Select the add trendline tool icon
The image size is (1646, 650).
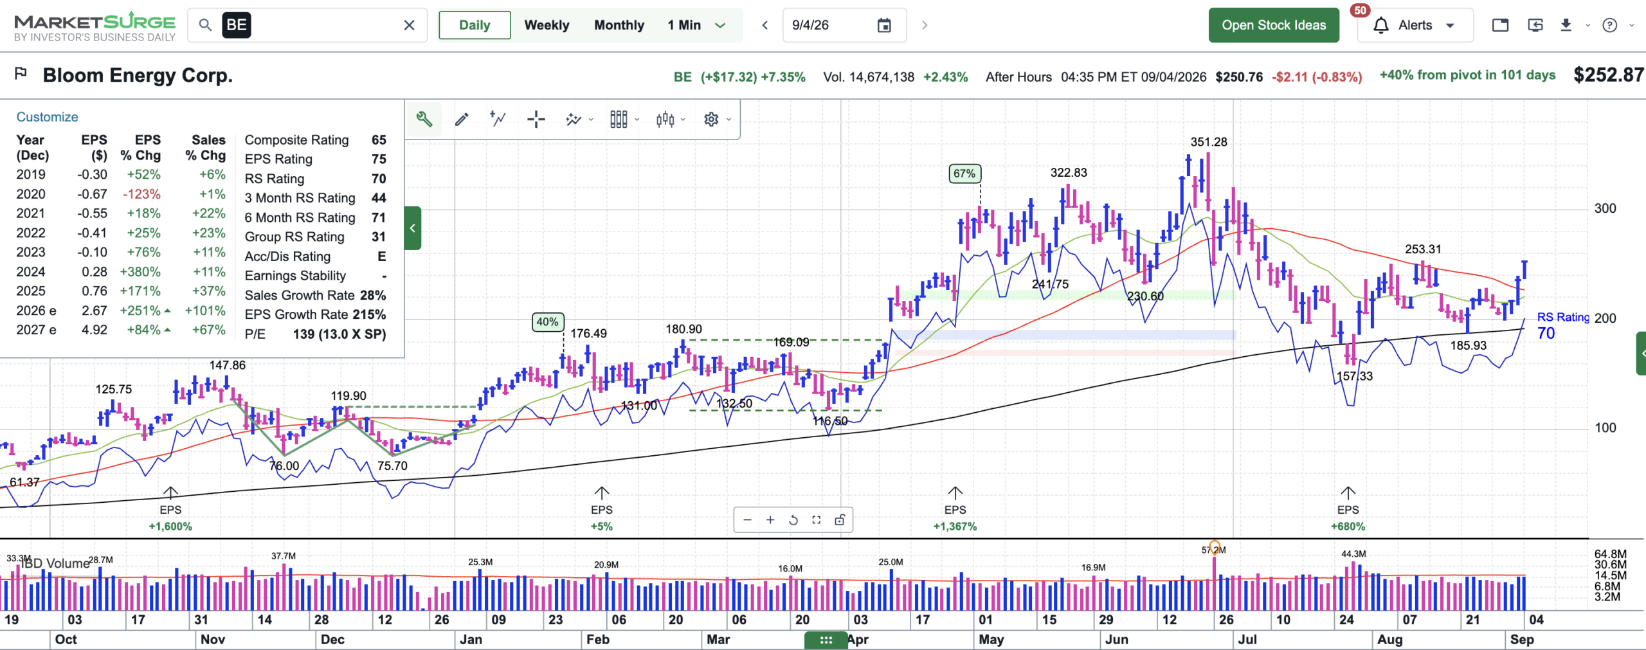click(x=498, y=119)
